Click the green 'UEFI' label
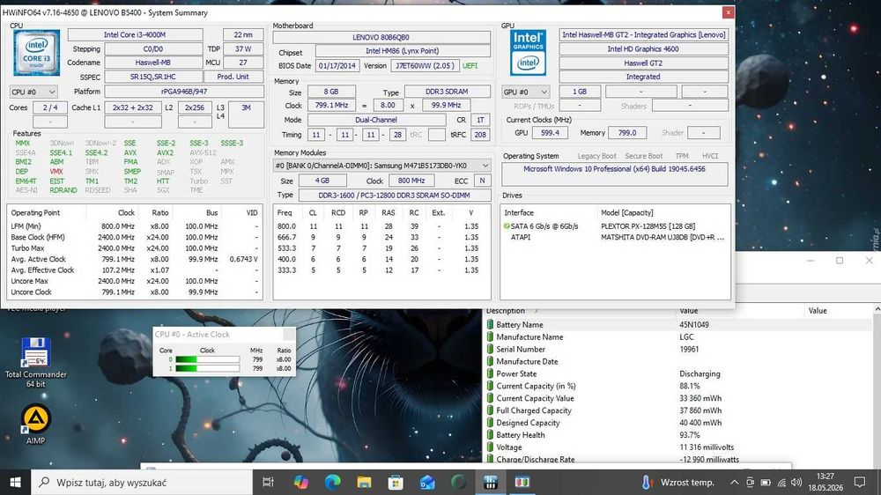This screenshot has height=495, width=881. tap(470, 66)
